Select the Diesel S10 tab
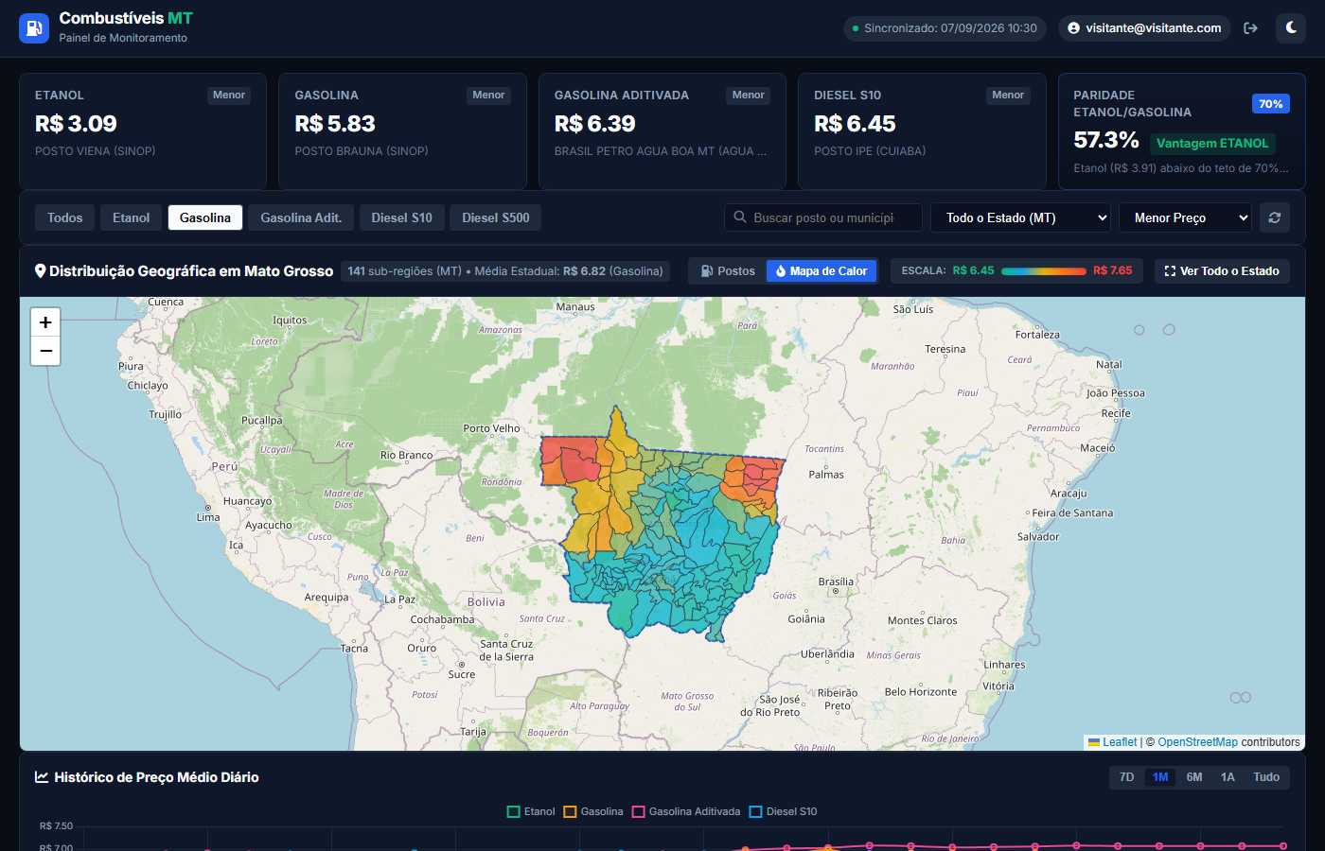 coord(402,217)
